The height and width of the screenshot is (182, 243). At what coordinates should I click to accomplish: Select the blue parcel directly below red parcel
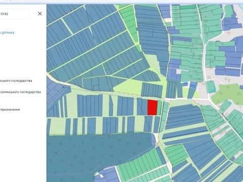click(x=148, y=124)
